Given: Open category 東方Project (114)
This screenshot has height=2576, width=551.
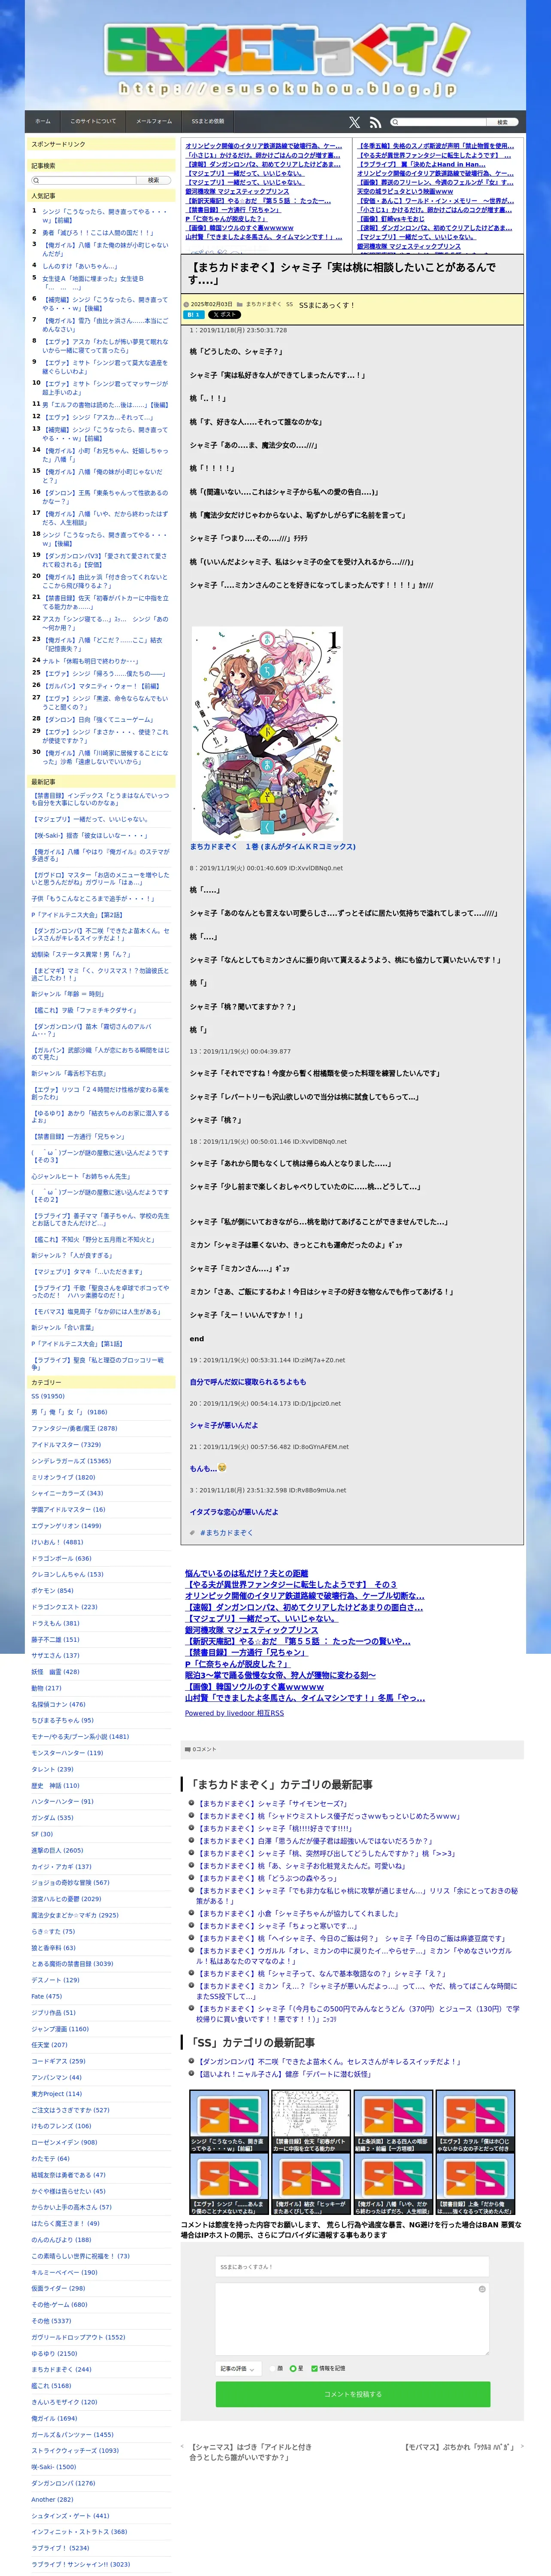Looking at the screenshot, I should click(56, 2093).
